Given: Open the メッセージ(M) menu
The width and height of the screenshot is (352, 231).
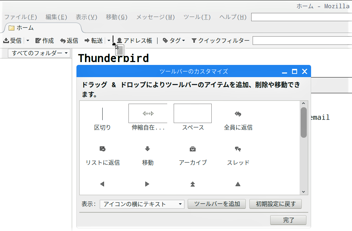Looking at the screenshot, I should point(156,17).
